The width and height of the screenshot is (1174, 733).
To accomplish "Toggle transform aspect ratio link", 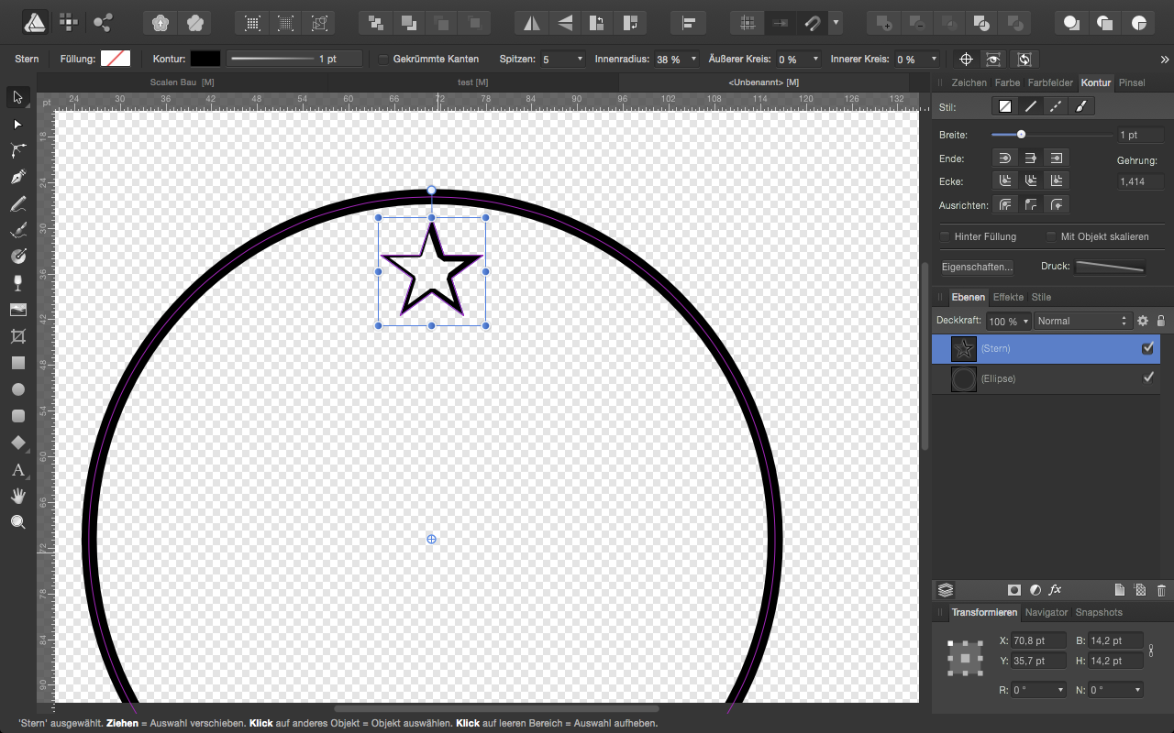I will pyautogui.click(x=1151, y=650).
